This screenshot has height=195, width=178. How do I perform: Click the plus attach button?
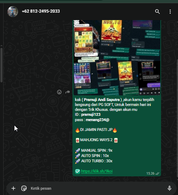tap(13, 188)
